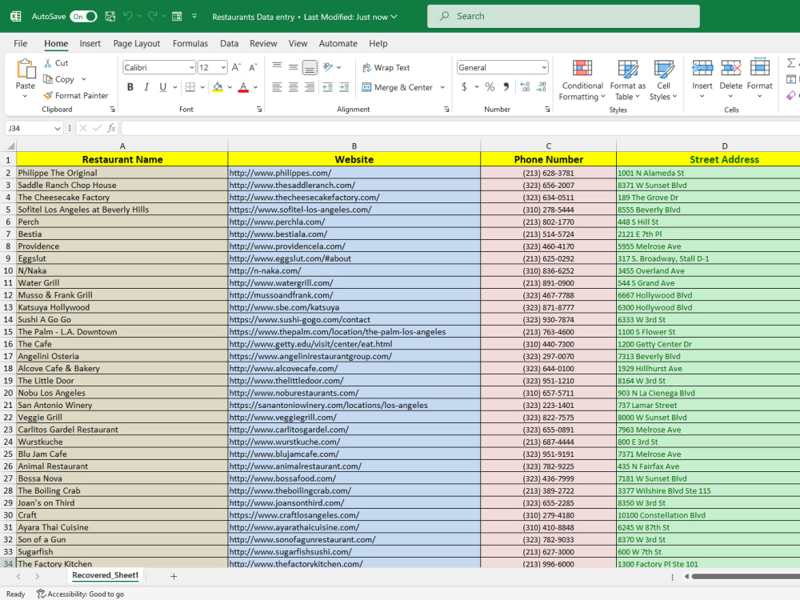Switch to Formulas tab
This screenshot has height=600, width=800.
[190, 43]
